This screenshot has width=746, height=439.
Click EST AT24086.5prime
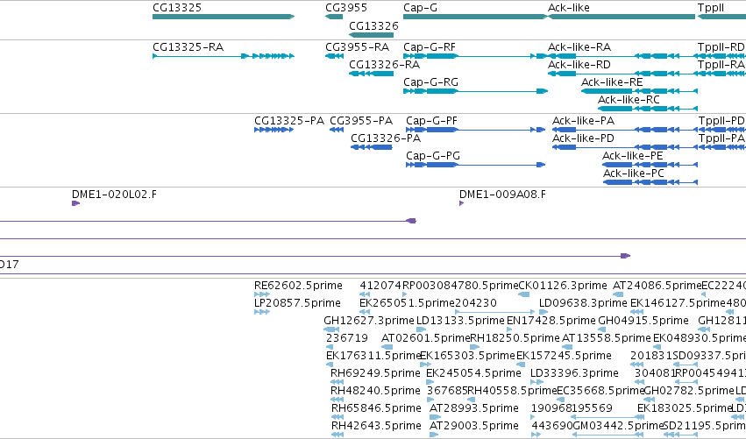point(657,286)
